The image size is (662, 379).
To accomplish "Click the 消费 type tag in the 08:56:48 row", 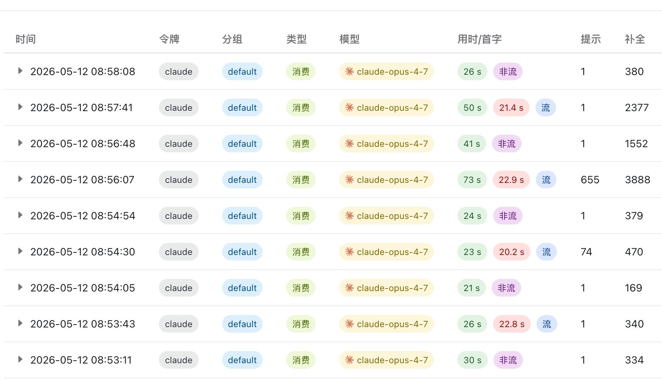I will (301, 144).
